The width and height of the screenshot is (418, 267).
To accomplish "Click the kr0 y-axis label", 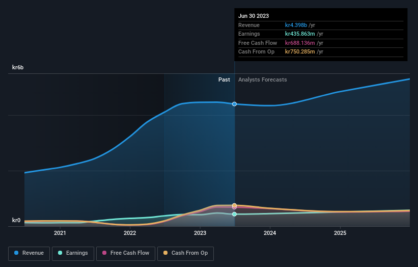I will (16, 220).
